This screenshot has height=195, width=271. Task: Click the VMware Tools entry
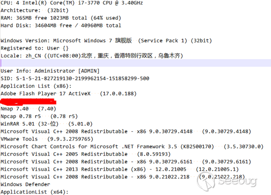coord(47,139)
